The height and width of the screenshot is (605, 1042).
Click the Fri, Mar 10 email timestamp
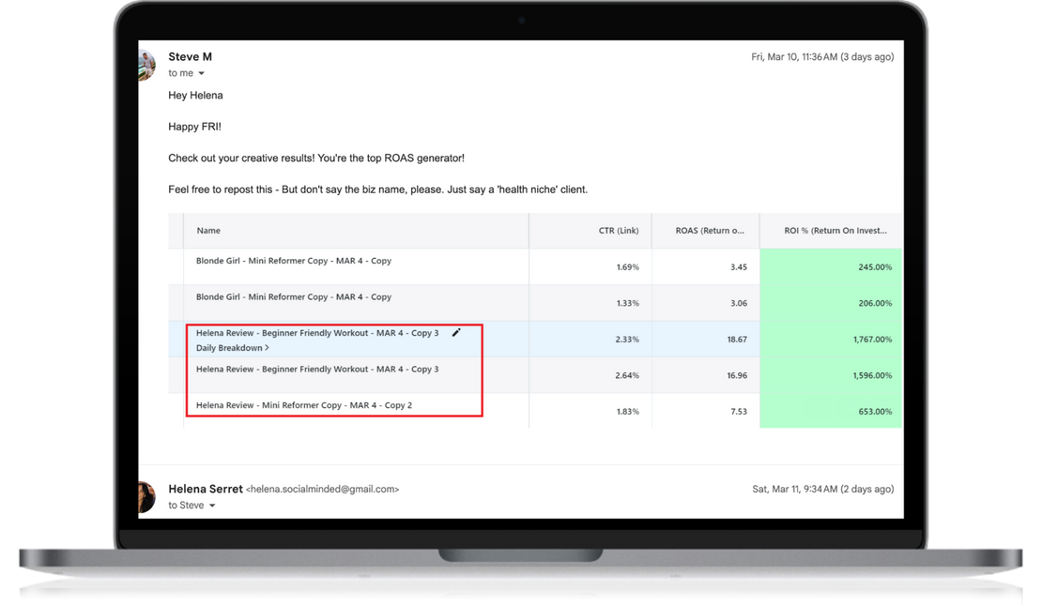click(x=822, y=57)
